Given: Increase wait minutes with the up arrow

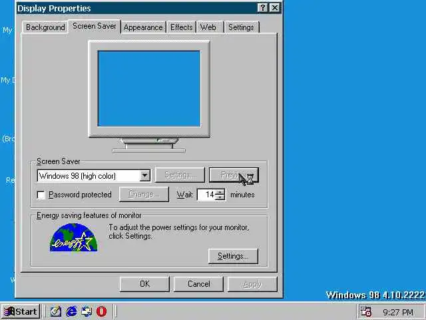Looking at the screenshot, I should click(x=220, y=192).
